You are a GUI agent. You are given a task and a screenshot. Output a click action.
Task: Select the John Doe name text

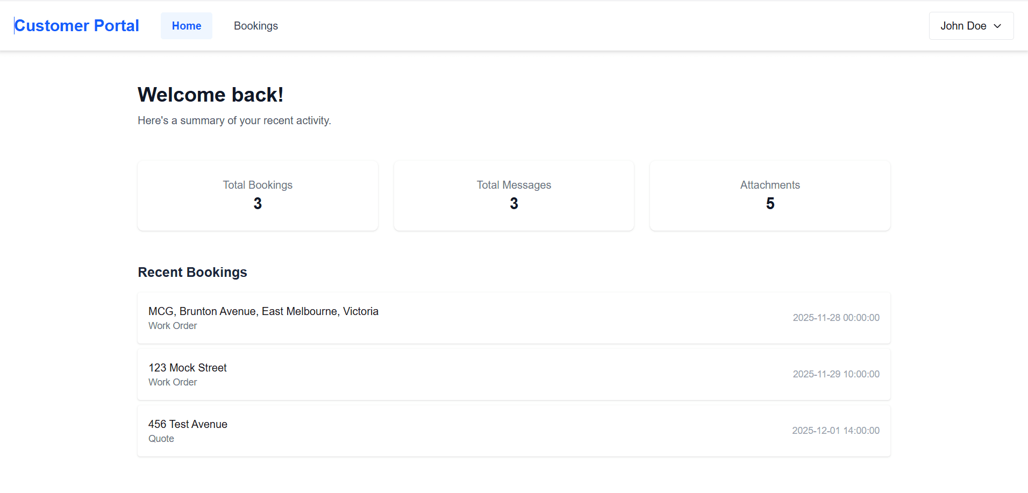click(x=963, y=25)
